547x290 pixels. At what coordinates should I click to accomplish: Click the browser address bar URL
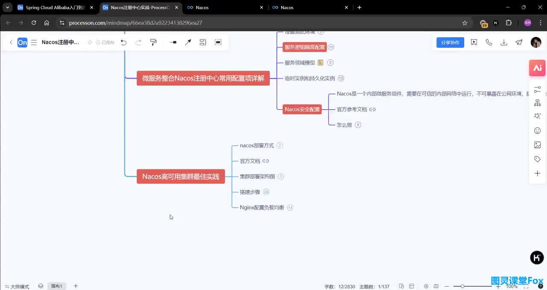(135, 23)
